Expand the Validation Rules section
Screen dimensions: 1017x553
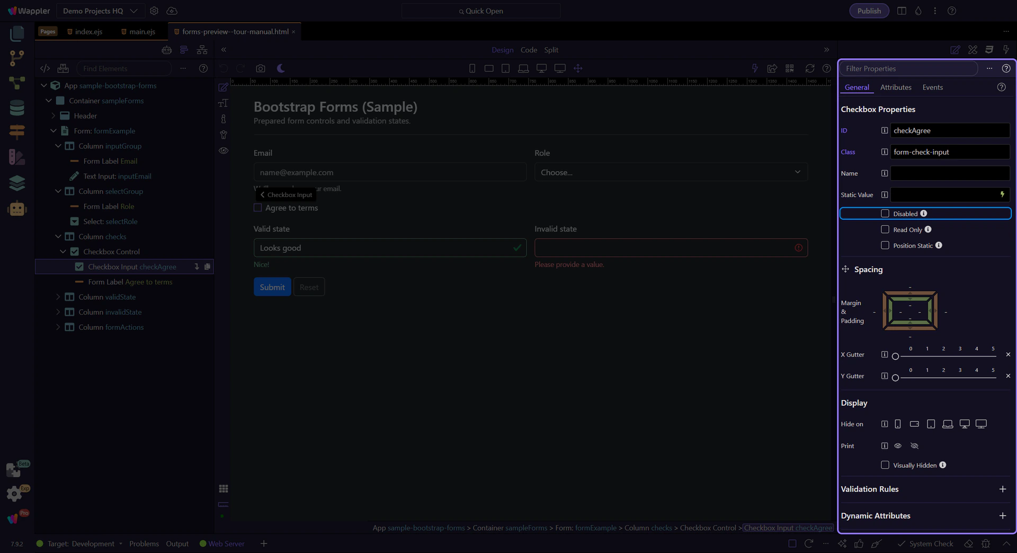pos(1002,489)
